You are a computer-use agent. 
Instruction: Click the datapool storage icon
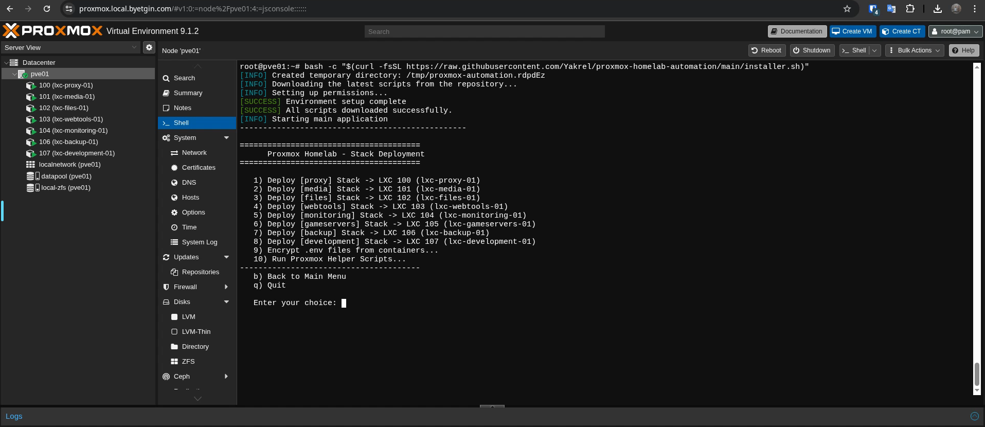pyautogui.click(x=33, y=176)
